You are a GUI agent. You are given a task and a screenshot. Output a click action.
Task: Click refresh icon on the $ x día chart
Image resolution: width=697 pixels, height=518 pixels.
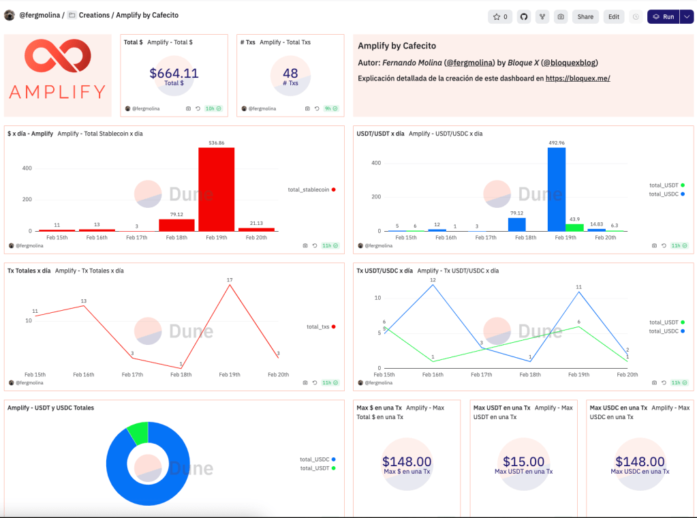tap(315, 245)
